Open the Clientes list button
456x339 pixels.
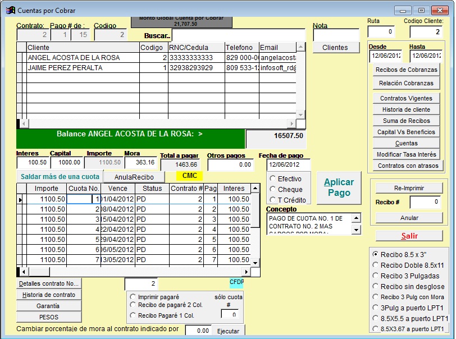[335, 48]
